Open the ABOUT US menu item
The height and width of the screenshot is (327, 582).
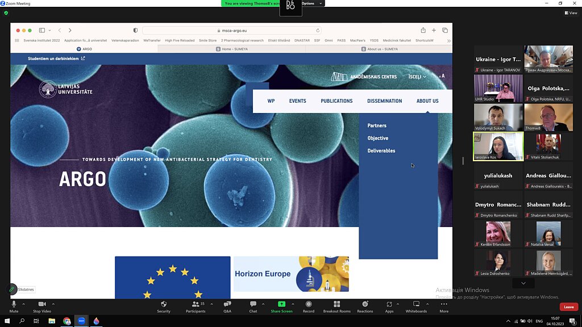click(427, 101)
